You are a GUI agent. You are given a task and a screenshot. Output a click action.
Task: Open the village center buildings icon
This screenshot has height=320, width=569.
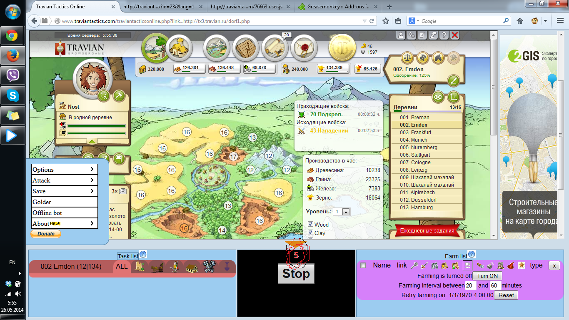pos(179,48)
